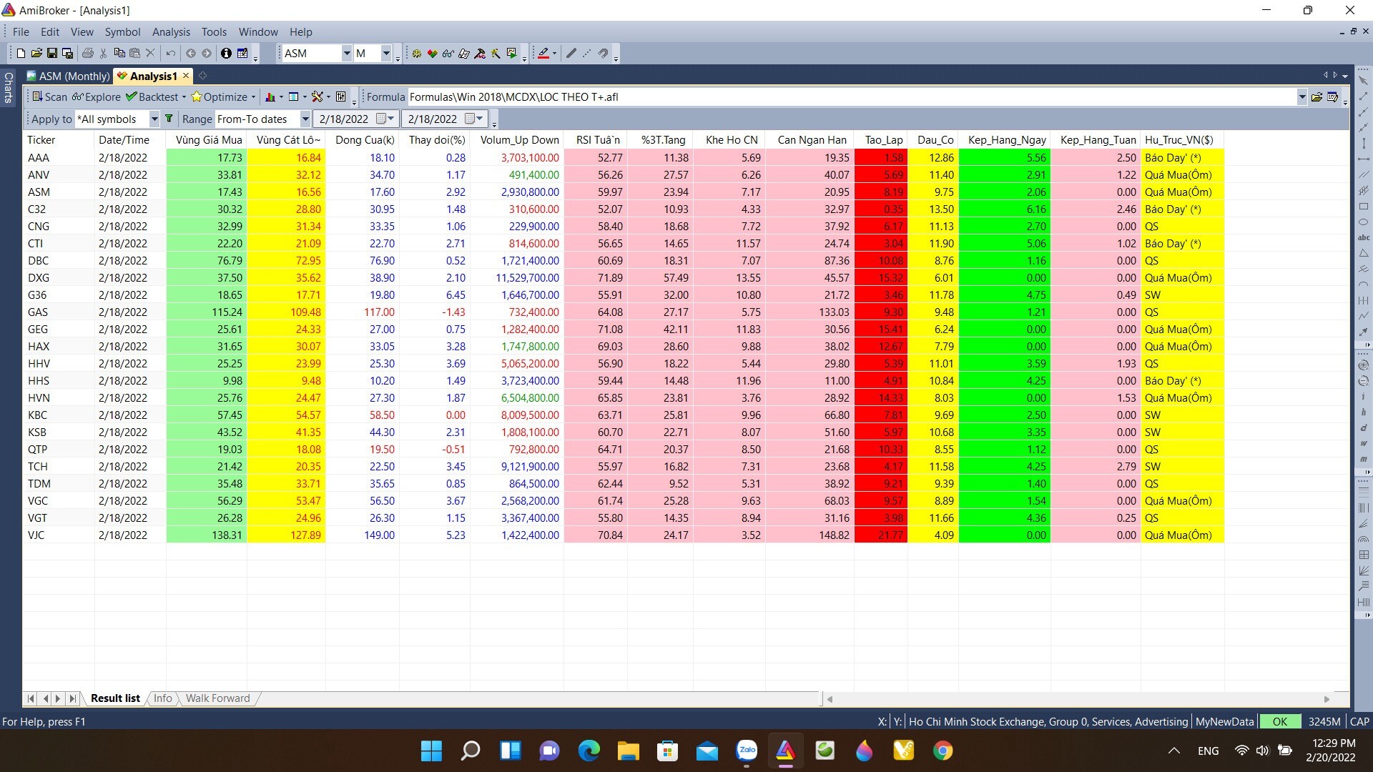This screenshot has width=1373, height=772.
Task: Click the Optimize button
Action: point(219,96)
